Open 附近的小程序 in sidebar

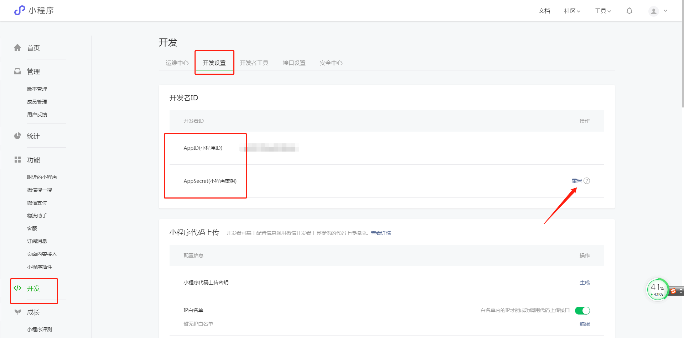coord(42,177)
